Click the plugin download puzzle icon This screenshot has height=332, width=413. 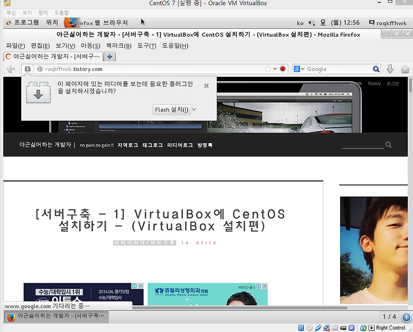tap(38, 93)
